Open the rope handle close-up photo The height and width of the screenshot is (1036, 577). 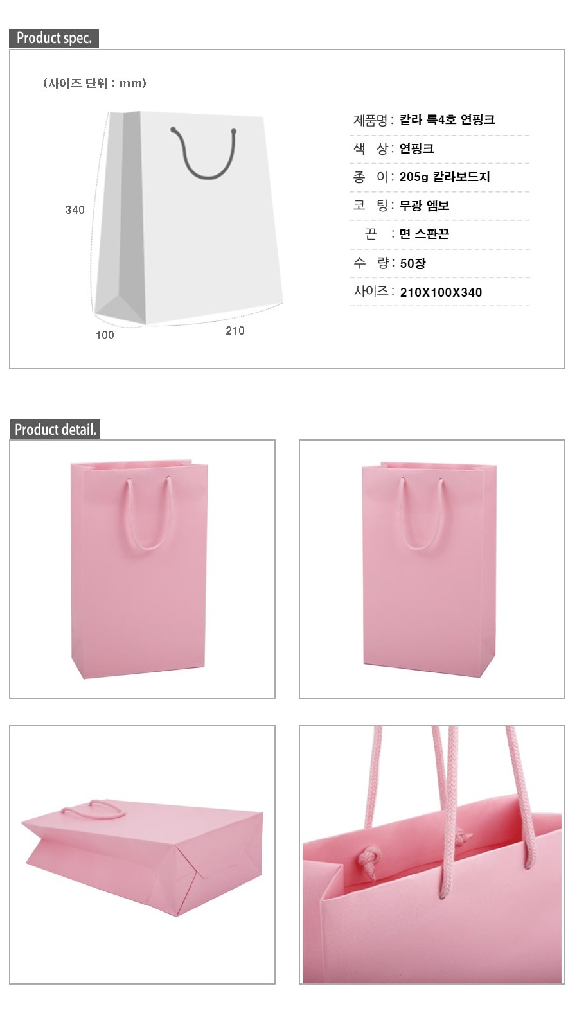(432, 855)
